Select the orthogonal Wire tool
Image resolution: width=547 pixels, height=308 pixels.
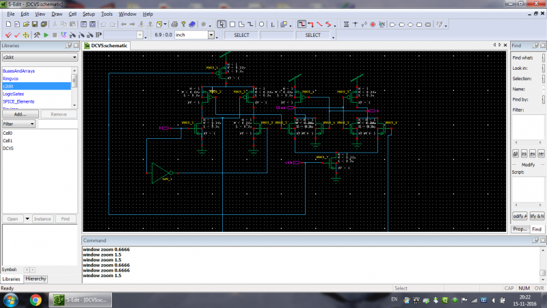coord(302,25)
